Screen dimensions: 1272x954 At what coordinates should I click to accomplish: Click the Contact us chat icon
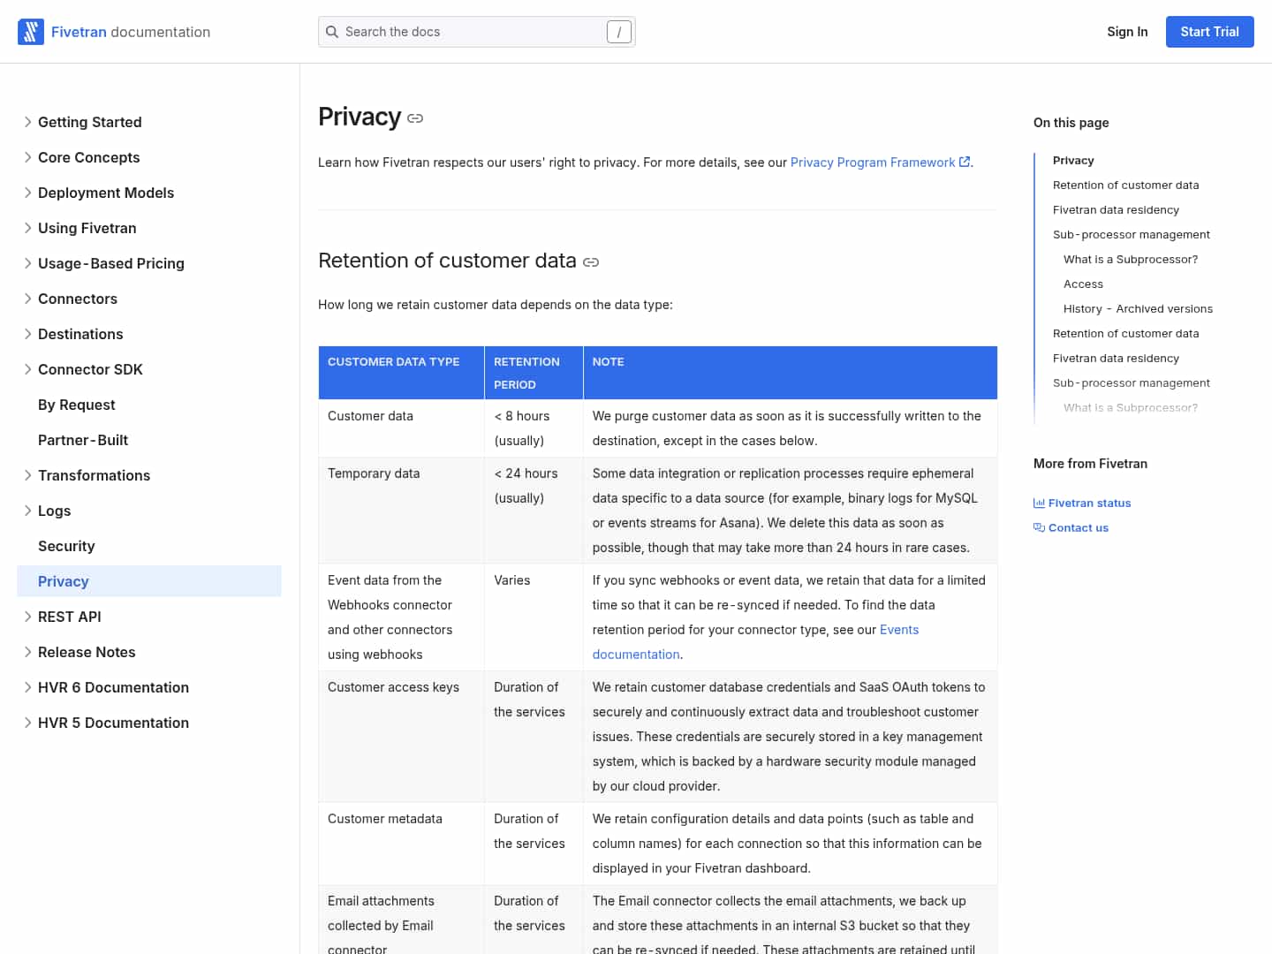pyautogui.click(x=1039, y=528)
